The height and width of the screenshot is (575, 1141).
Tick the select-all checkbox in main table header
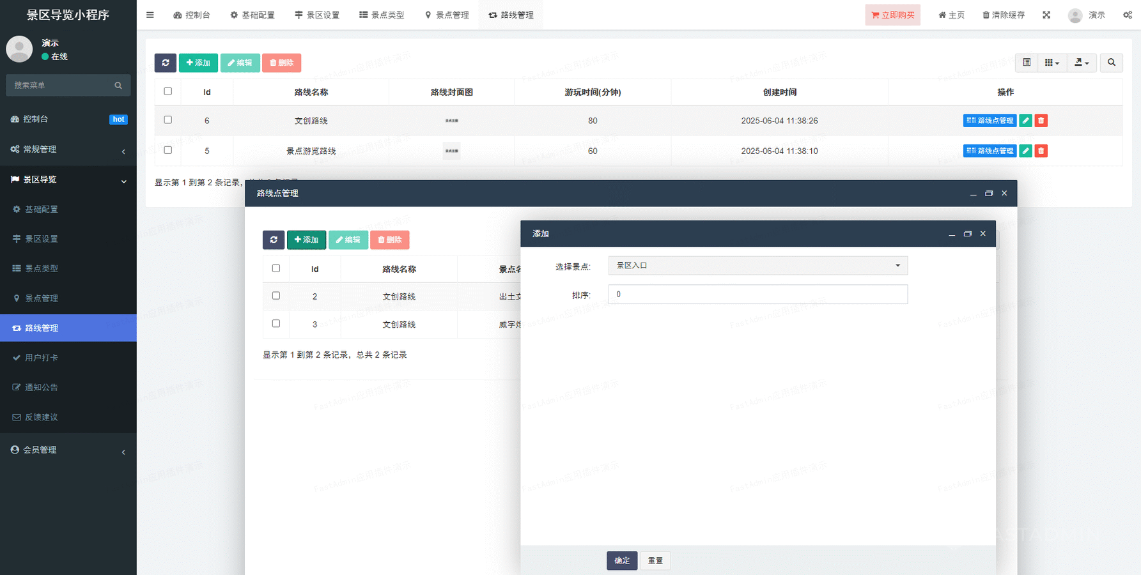click(168, 91)
